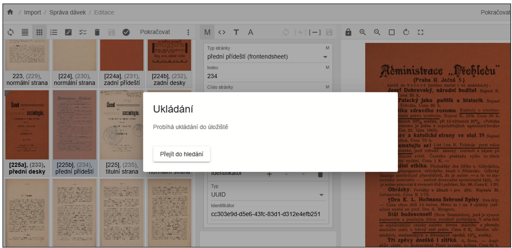Click the trash delete icon in left toolbar

(97, 32)
